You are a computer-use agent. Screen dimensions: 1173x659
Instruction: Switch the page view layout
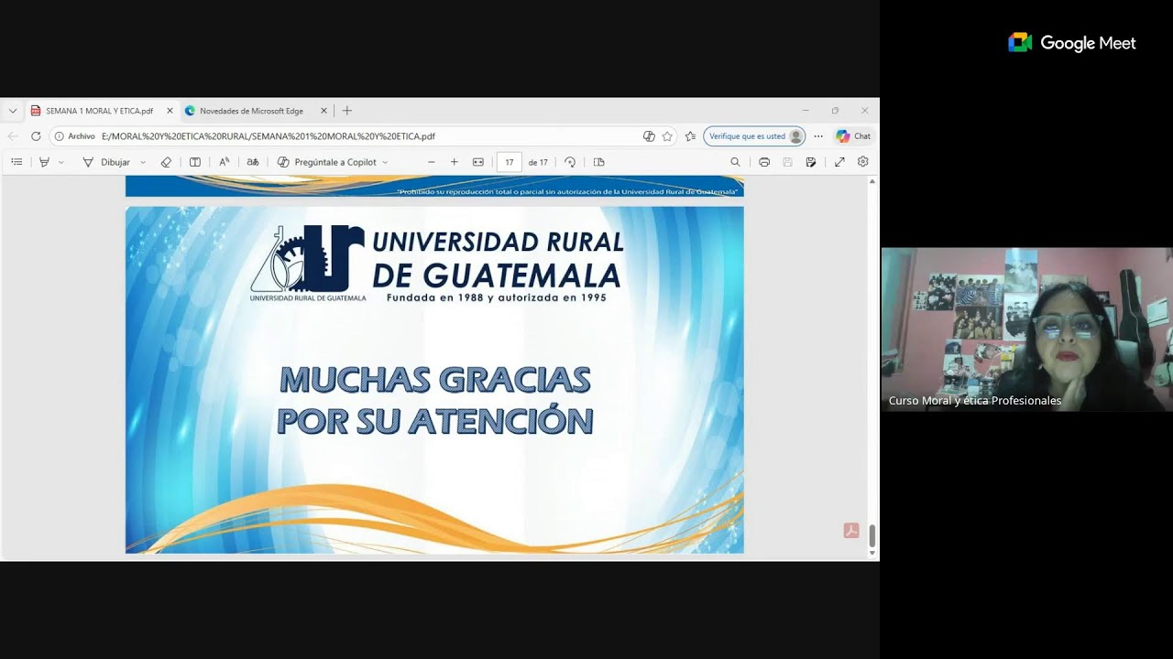[599, 162]
